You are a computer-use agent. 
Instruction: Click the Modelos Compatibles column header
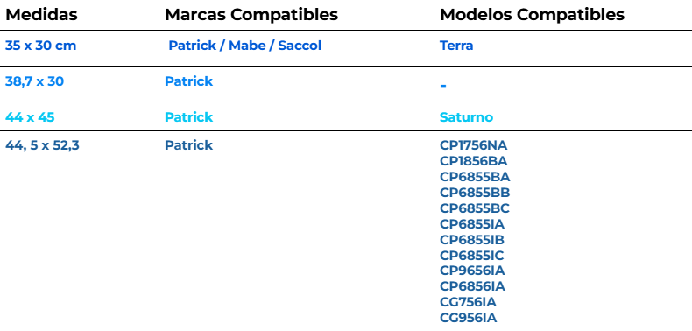532,15
